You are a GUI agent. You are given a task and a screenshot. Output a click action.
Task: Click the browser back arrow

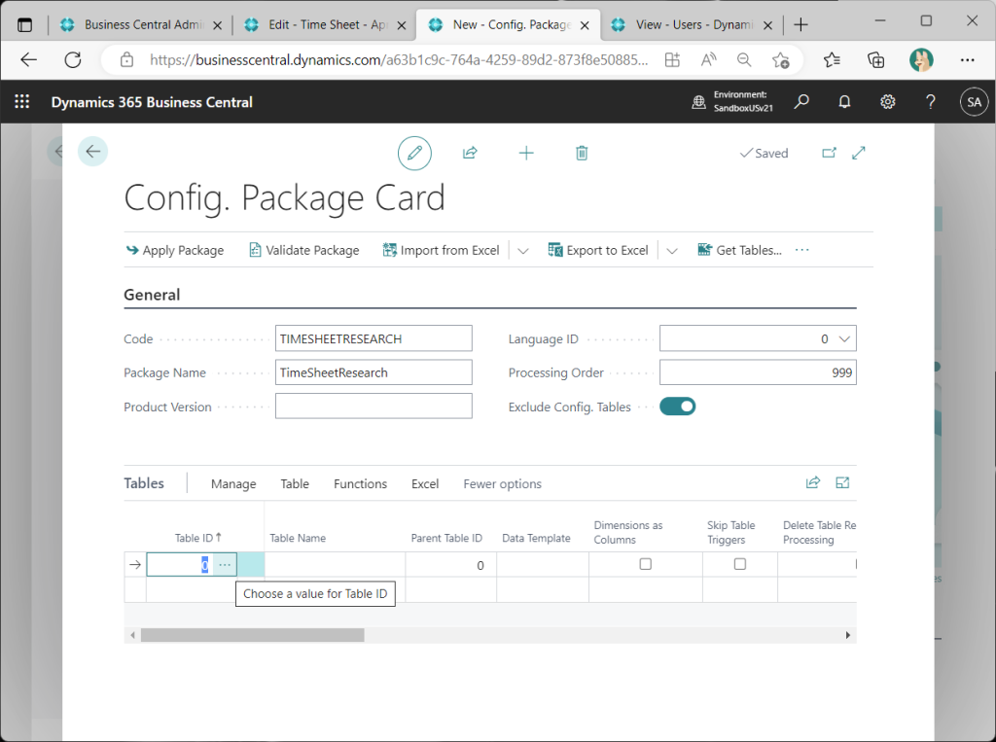coord(29,60)
